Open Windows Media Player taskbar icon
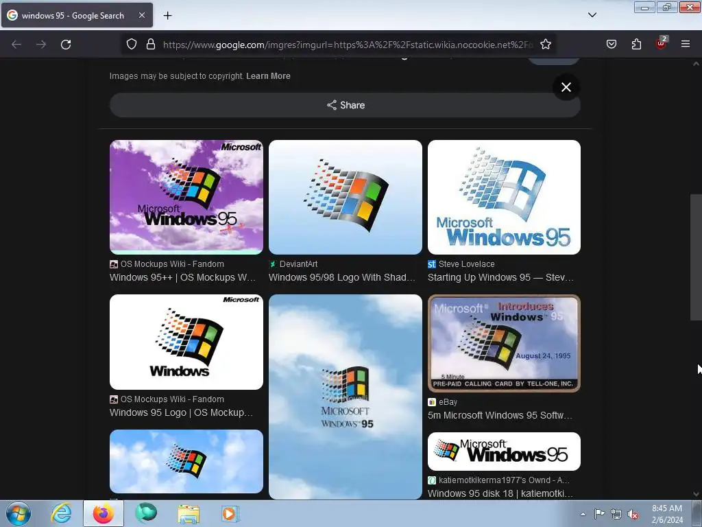 [230, 513]
